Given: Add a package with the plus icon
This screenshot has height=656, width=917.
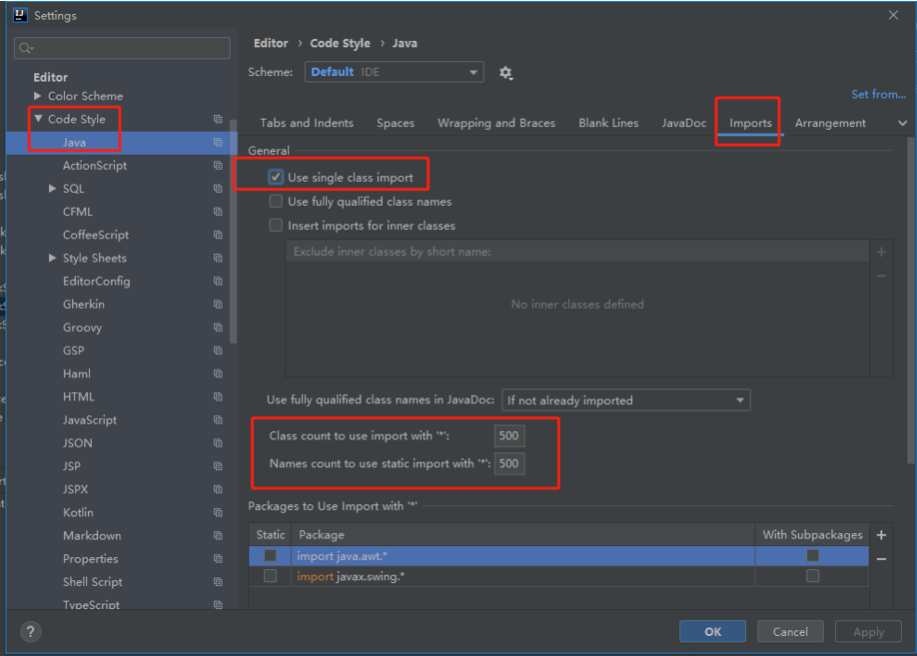Looking at the screenshot, I should 881,535.
